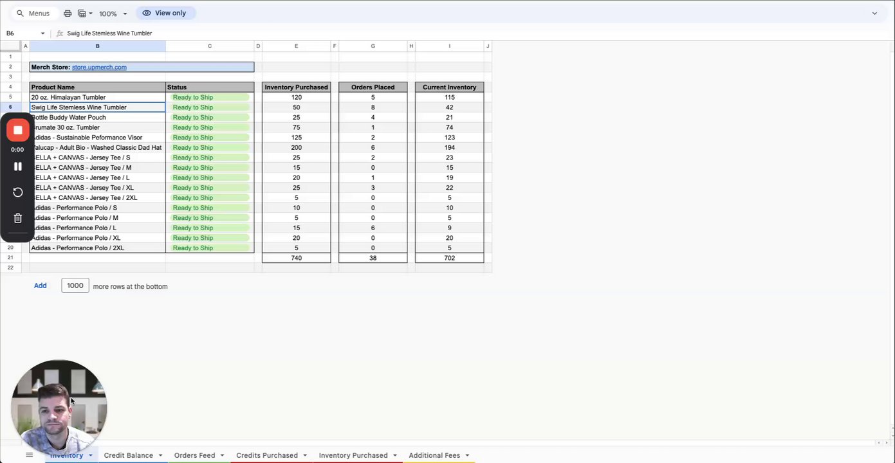
Task: Collapse toolbar with the top-right chevron
Action: [x=874, y=14]
